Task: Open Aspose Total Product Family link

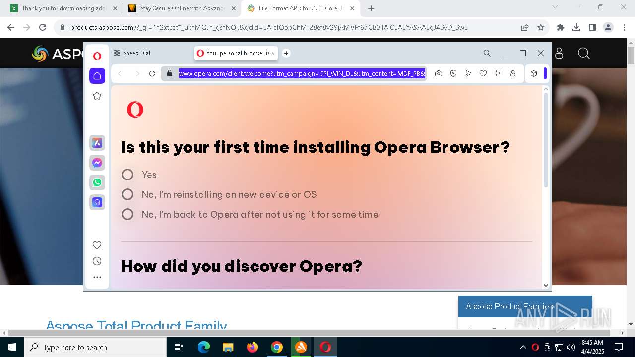Action: [136, 325]
